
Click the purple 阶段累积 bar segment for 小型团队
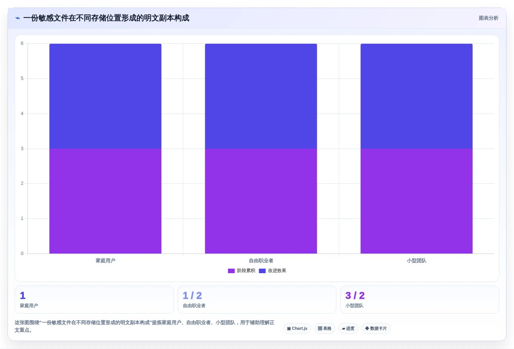tap(416, 201)
